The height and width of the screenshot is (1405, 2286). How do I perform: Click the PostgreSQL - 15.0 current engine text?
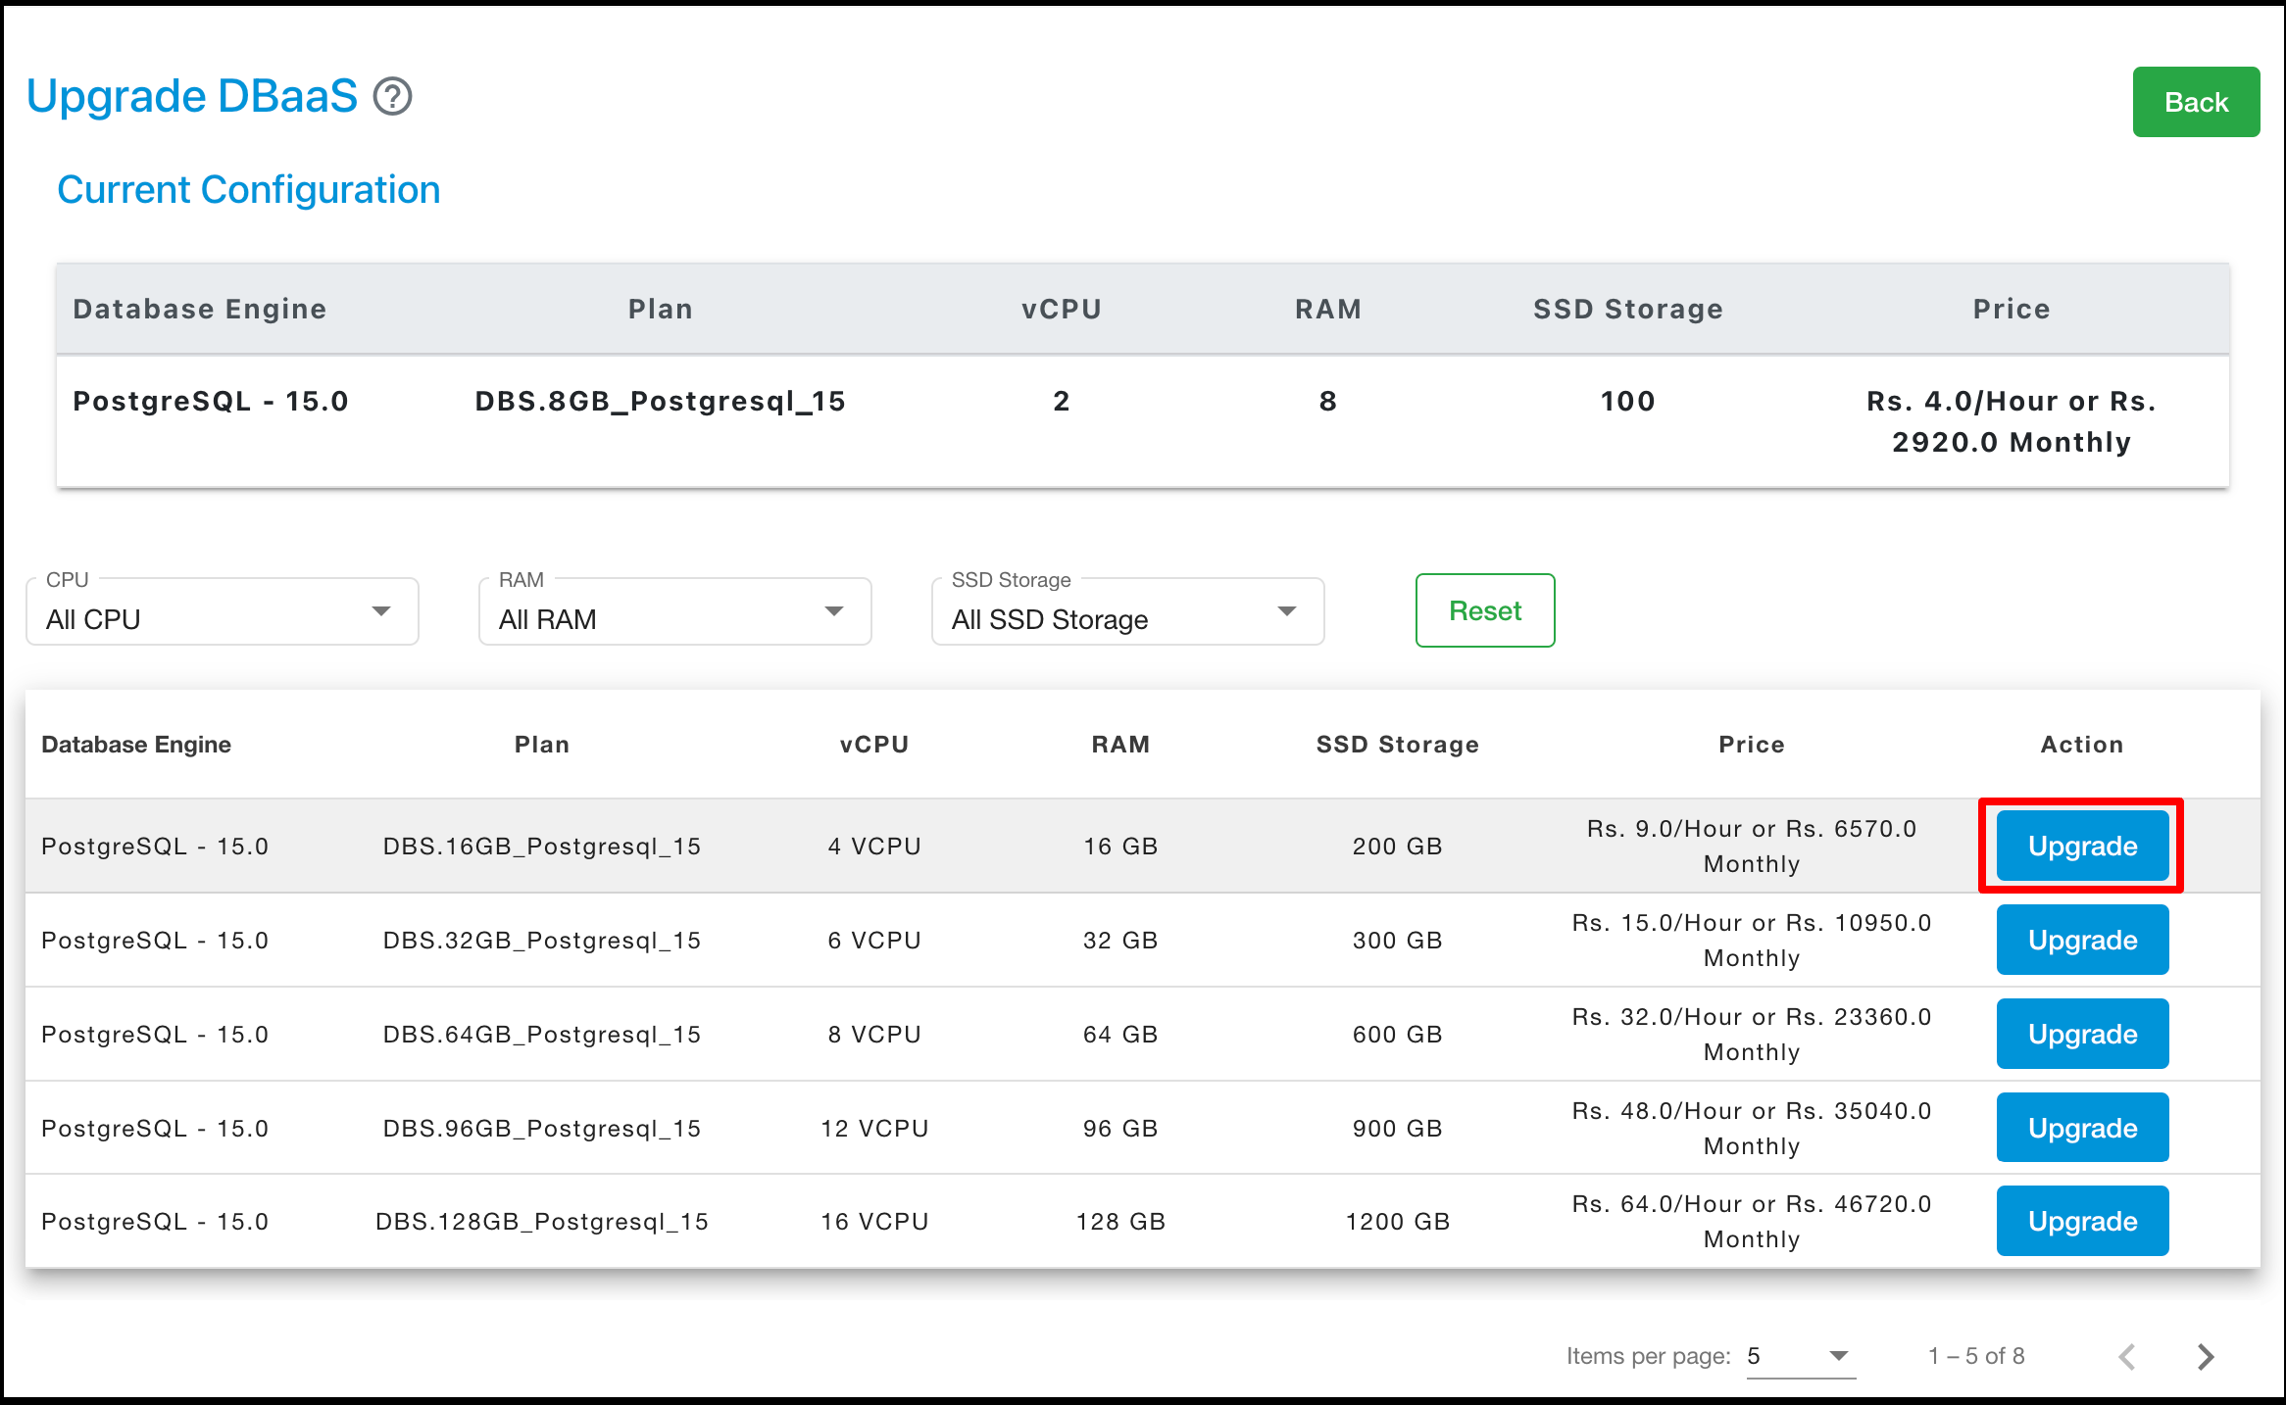click(211, 401)
